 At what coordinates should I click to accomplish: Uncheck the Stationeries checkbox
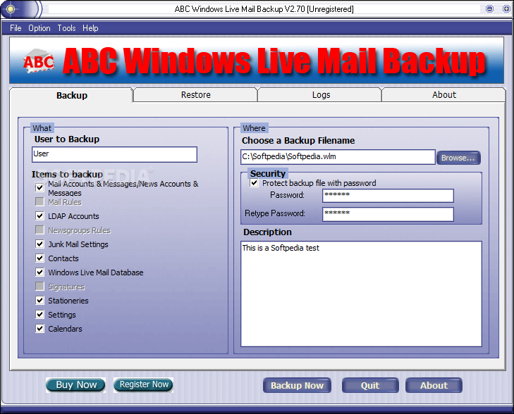pos(39,300)
